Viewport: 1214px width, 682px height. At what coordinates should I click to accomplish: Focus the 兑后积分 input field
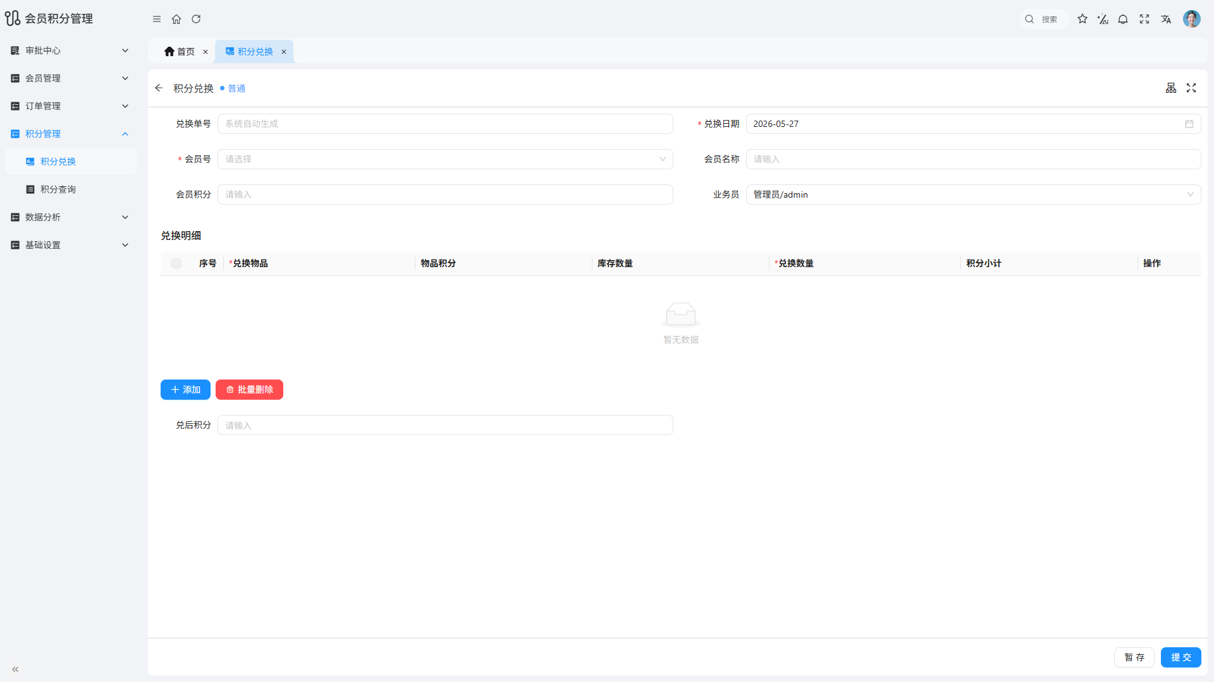click(x=445, y=425)
